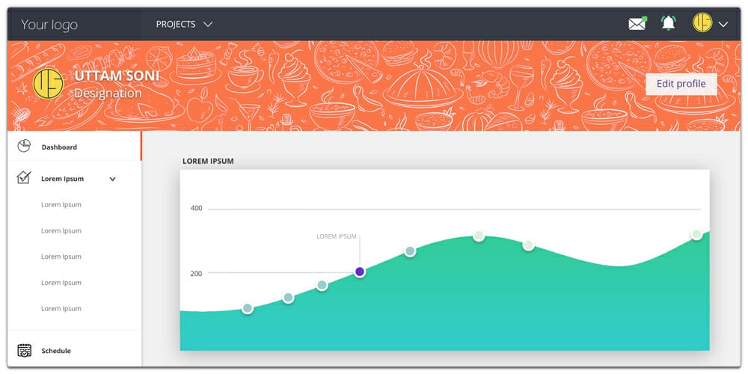Expand the user account chevron
This screenshot has width=748, height=374.
coord(723,24)
